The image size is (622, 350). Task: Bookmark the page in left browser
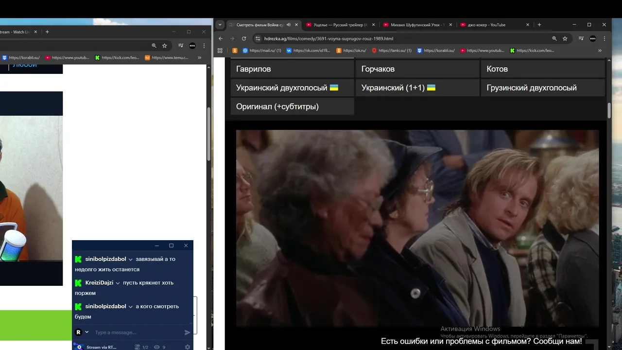(x=165, y=46)
